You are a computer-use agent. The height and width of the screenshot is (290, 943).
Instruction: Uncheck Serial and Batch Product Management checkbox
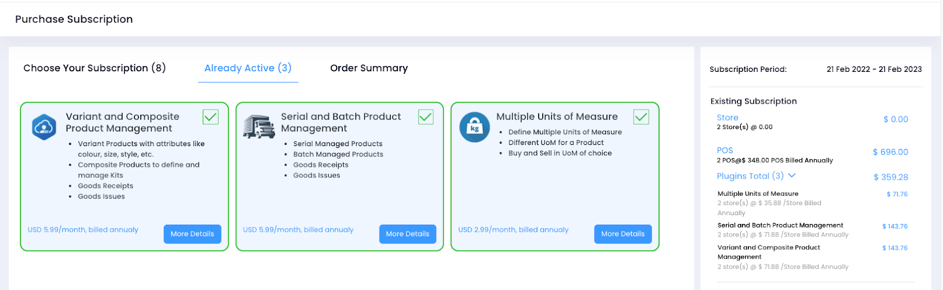pos(426,117)
